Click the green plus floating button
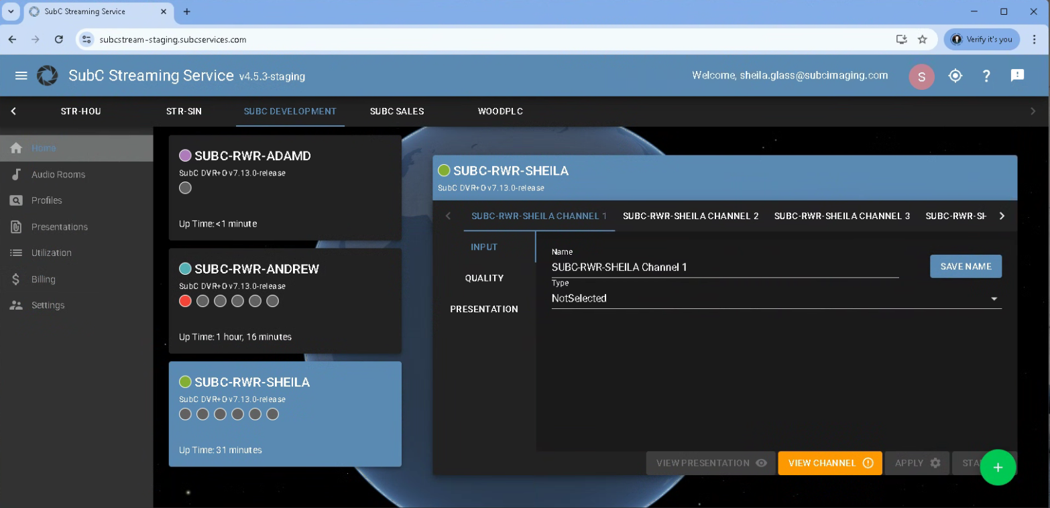 (998, 467)
